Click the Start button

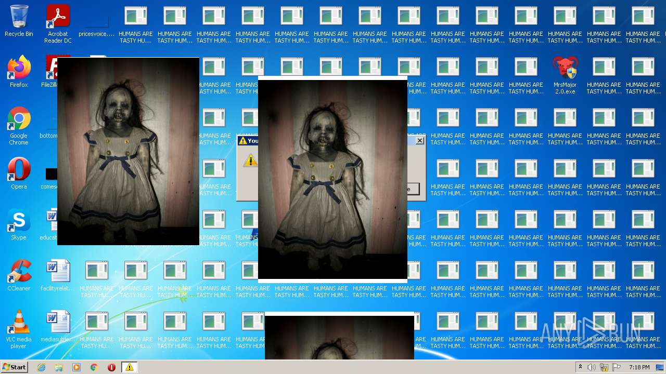tap(15, 367)
